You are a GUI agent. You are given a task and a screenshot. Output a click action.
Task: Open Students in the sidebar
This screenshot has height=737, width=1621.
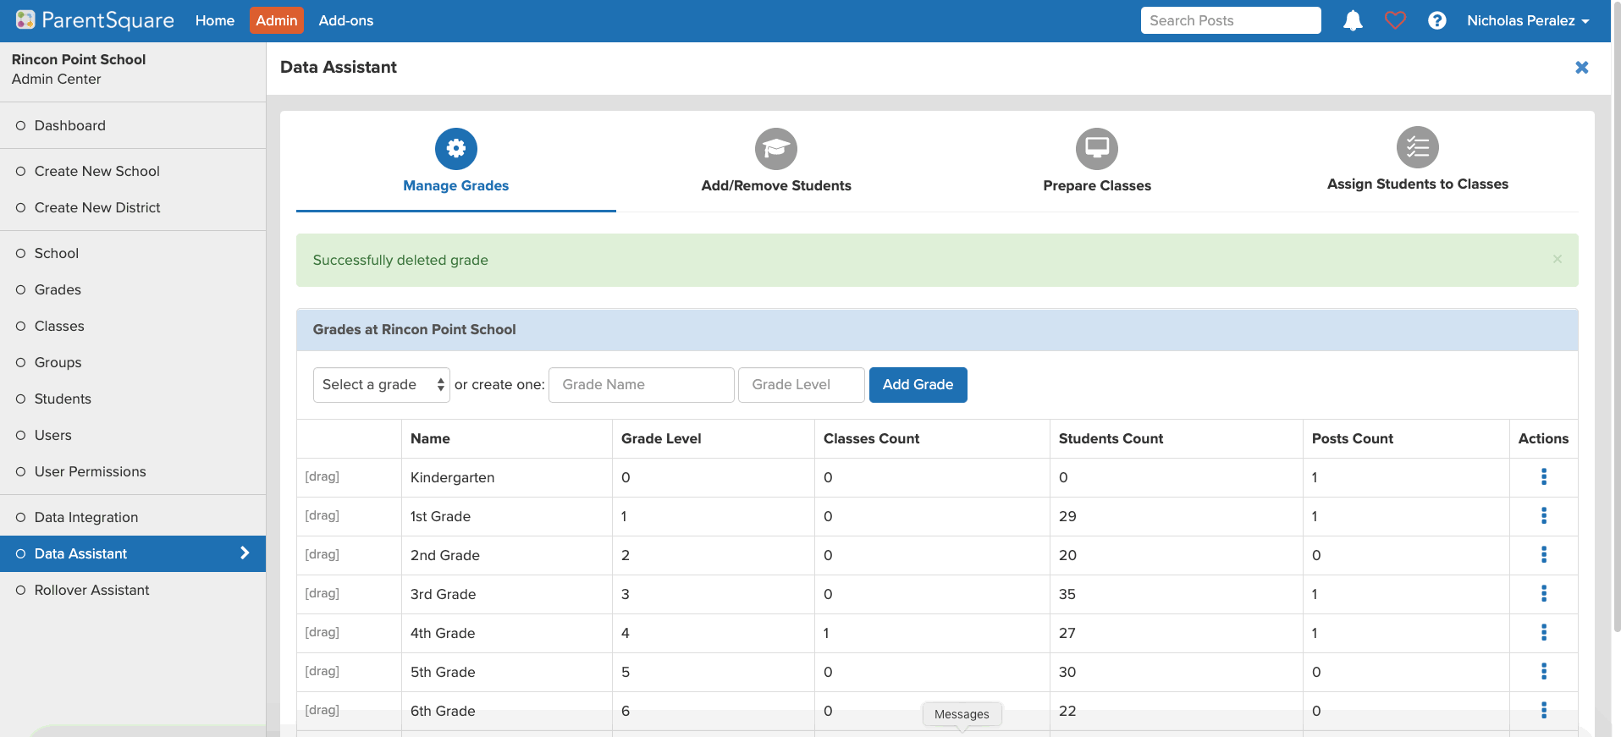[133, 399]
